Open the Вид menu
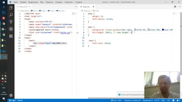The image size is (182, 102). point(42,2)
